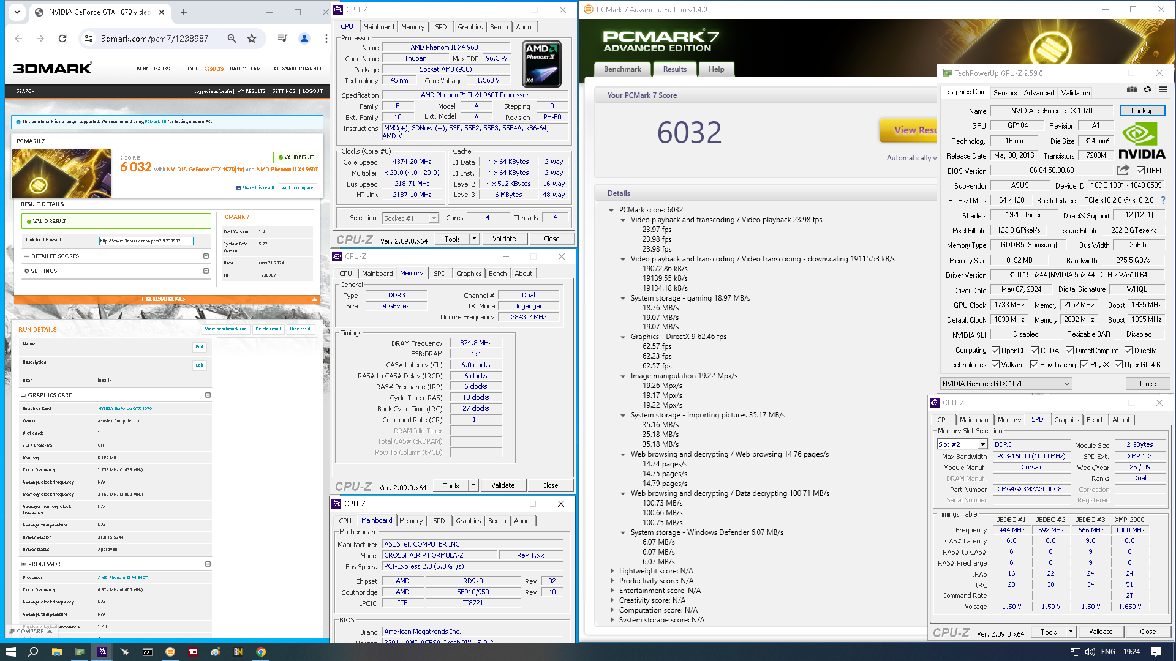This screenshot has height=661, width=1176.
Task: Toggle the Vulkan checkbox
Action: 996,365
